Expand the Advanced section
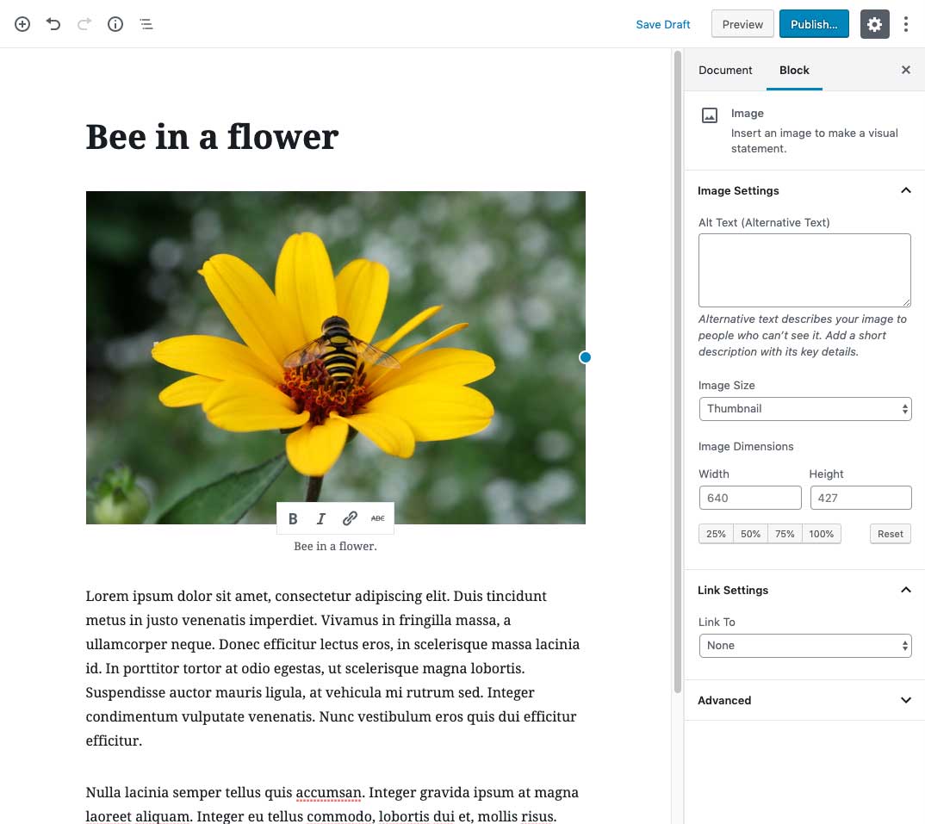Image resolution: width=925 pixels, height=824 pixels. click(804, 700)
